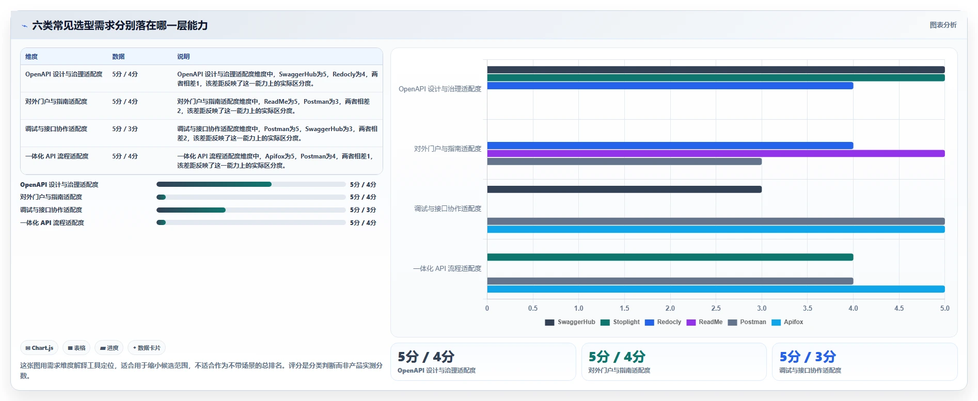Hide the ReadMe series via the legend
Viewport: 978px width, 401px height.
pyautogui.click(x=704, y=322)
